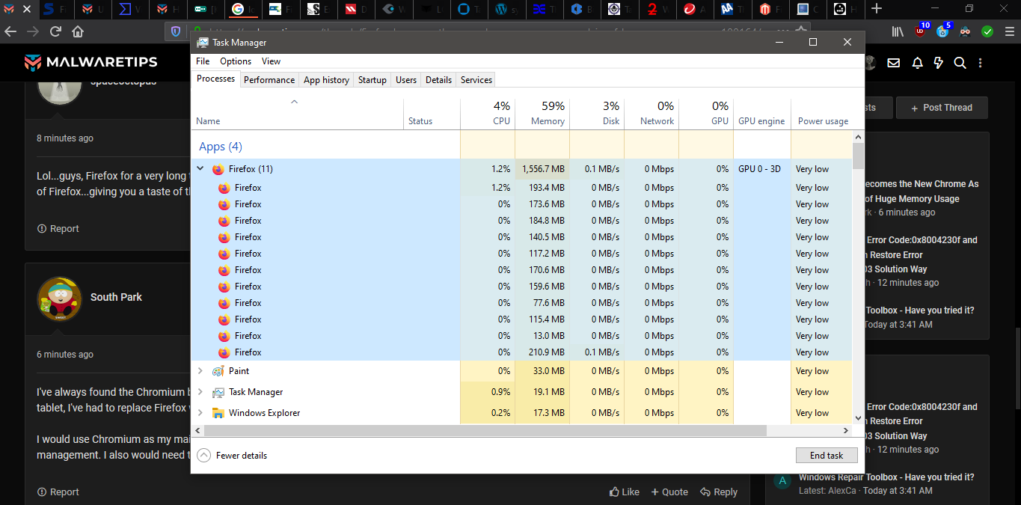Viewport: 1021px width, 505px height.
Task: Reload the page in the browser
Action: [x=55, y=31]
